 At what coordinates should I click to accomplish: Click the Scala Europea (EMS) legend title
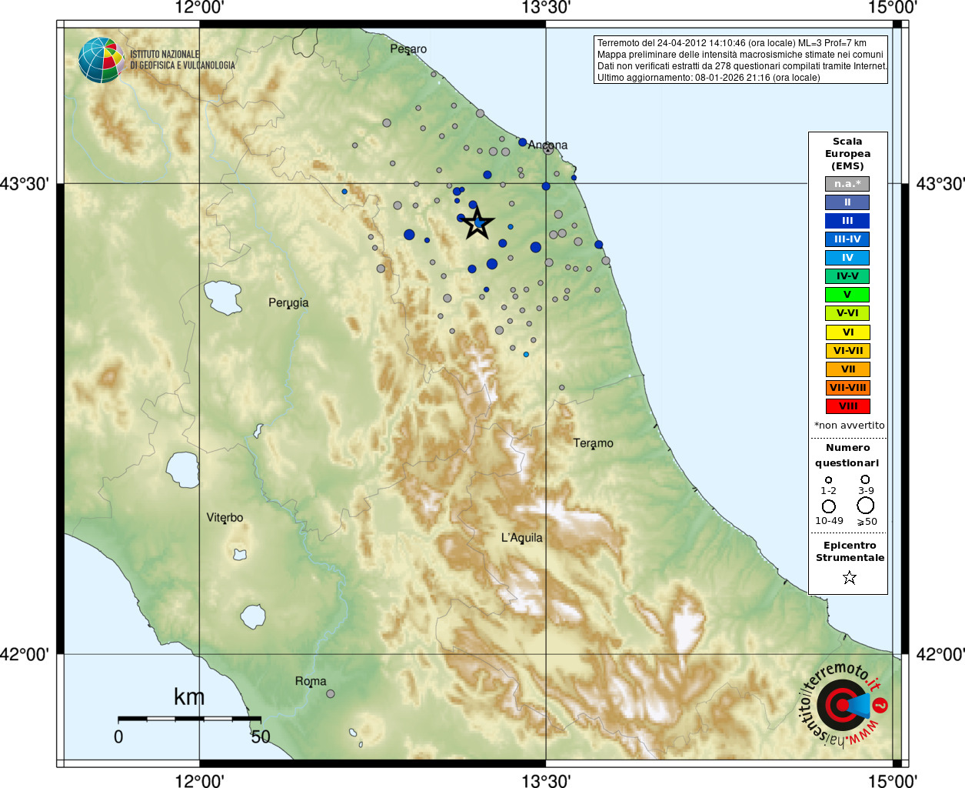pyautogui.click(x=847, y=154)
